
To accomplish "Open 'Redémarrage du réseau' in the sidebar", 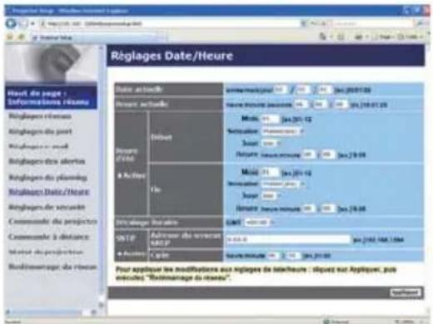I will pyautogui.click(x=52, y=267).
